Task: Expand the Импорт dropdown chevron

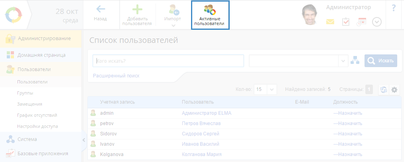Action: (x=173, y=25)
